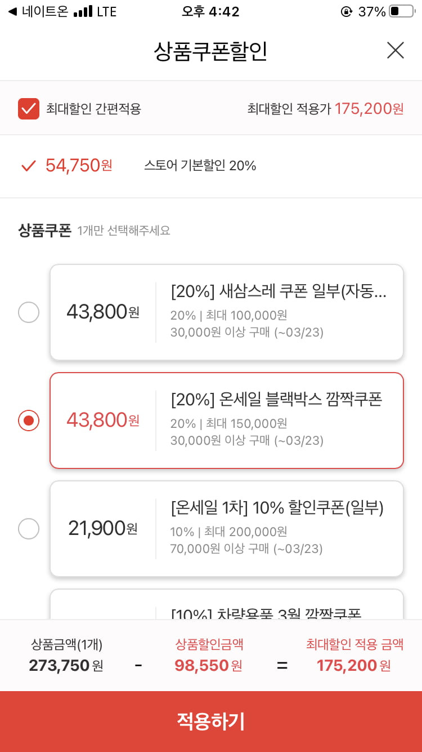Open the [20%] 새삼스레 쿠폰 card
This screenshot has width=422, height=752.
(227, 312)
